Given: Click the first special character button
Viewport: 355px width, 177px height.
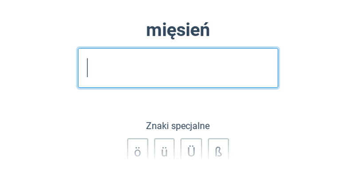Looking at the screenshot, I should click(x=138, y=150).
